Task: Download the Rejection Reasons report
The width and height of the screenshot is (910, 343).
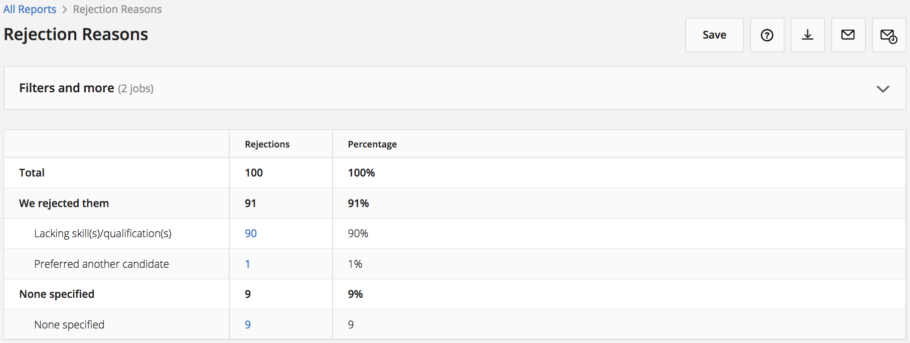Action: (x=808, y=35)
